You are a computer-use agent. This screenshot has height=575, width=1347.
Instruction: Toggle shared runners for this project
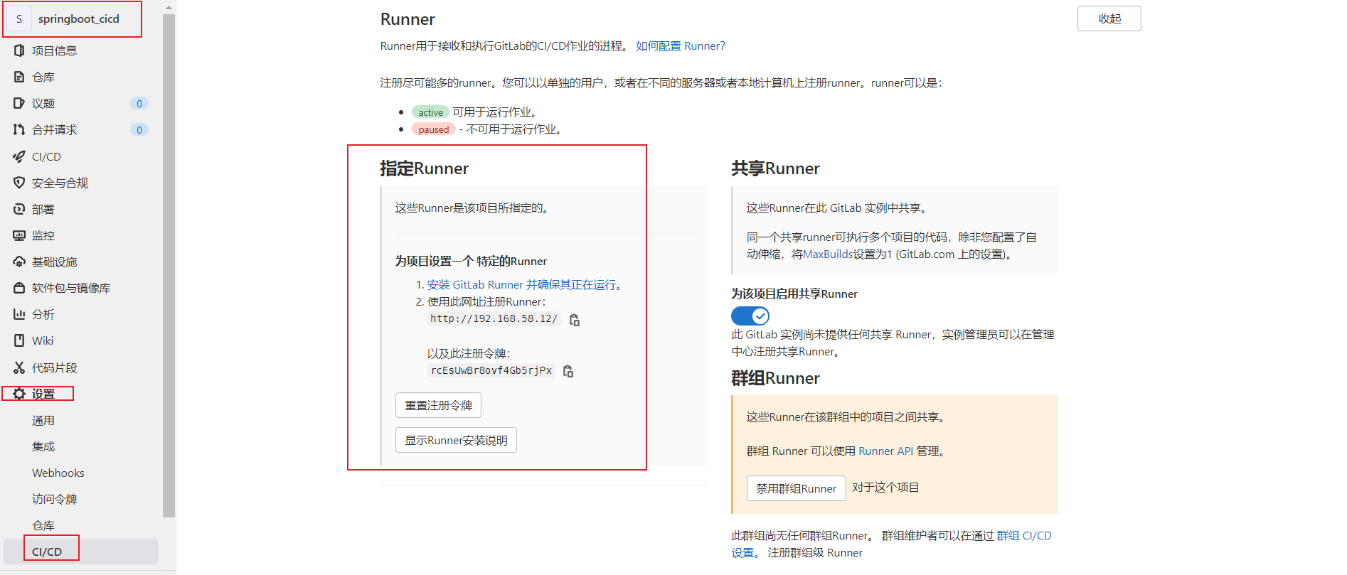coord(750,316)
